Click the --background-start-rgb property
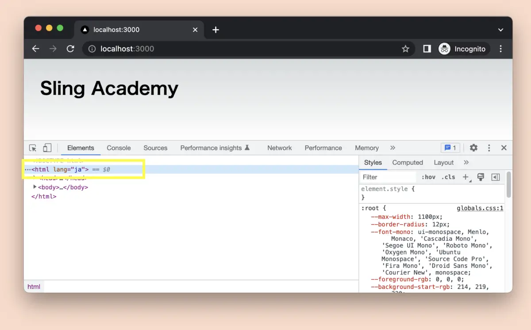531x330 pixels. [x=411, y=287]
